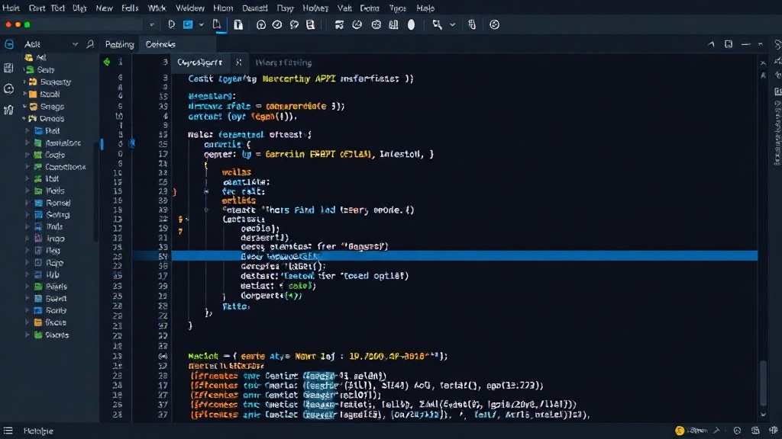782x439 pixels.
Task: Open the sidebar panel selector dropdown chevron
Action: click(x=75, y=44)
